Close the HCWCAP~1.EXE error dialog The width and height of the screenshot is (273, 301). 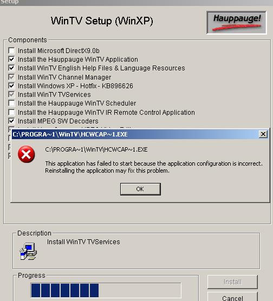(x=263, y=134)
